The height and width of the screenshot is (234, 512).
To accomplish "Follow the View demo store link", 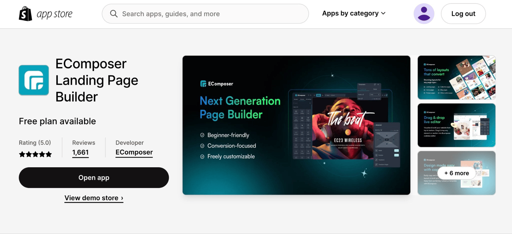I will 94,198.
